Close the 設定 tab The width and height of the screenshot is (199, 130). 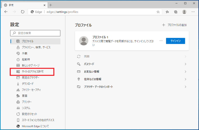click(44, 5)
